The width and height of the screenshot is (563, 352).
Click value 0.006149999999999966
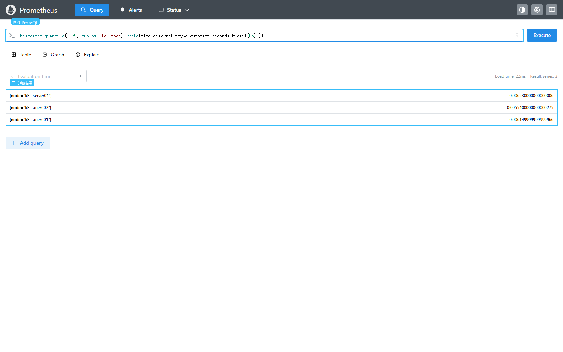click(531, 120)
